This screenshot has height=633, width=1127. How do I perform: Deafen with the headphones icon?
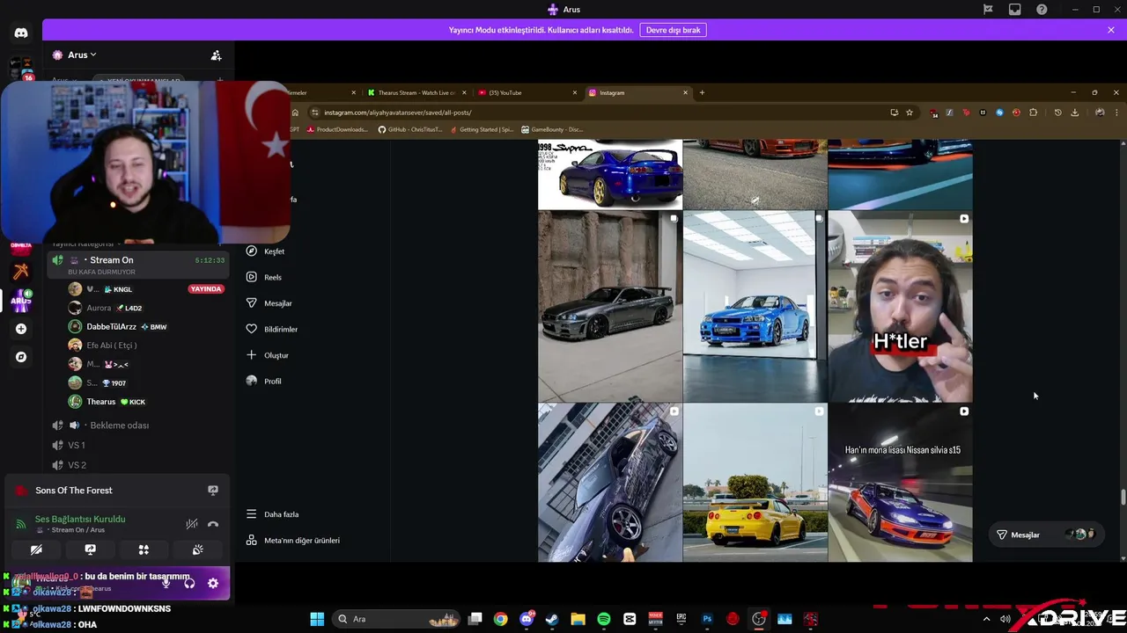(x=189, y=583)
